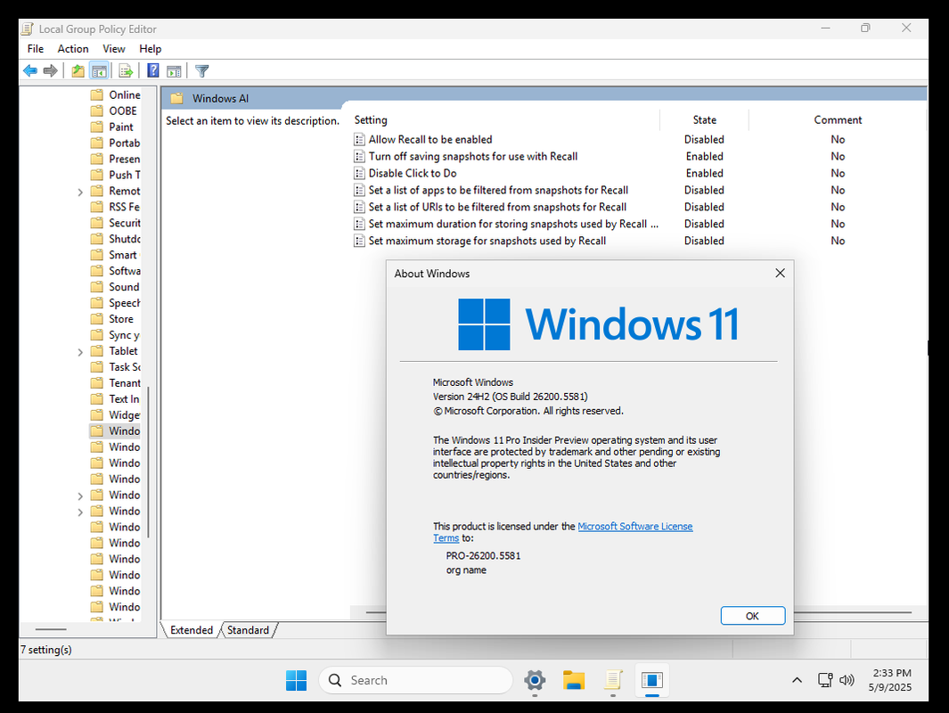Toggle Show/Hide Console Tree toolbar icon

click(x=99, y=70)
